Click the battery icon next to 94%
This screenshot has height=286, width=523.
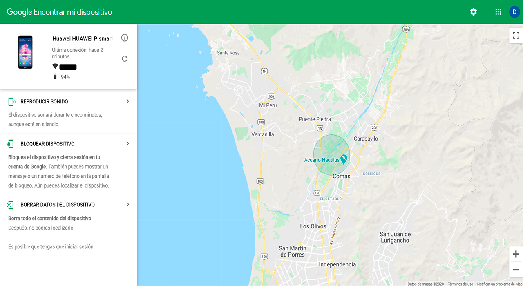click(55, 77)
